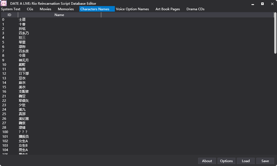Switch to the Art Book Pages tab

click(x=168, y=9)
